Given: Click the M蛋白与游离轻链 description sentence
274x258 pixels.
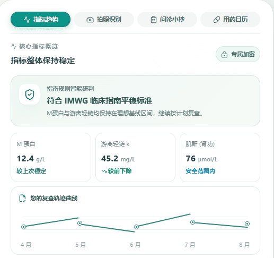Looking at the screenshot, I should pyautogui.click(x=125, y=113).
